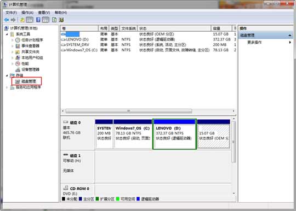This screenshot has width=296, height=211.
Task: Expand the 性能 node arrow
Action: pyautogui.click(x=13, y=63)
